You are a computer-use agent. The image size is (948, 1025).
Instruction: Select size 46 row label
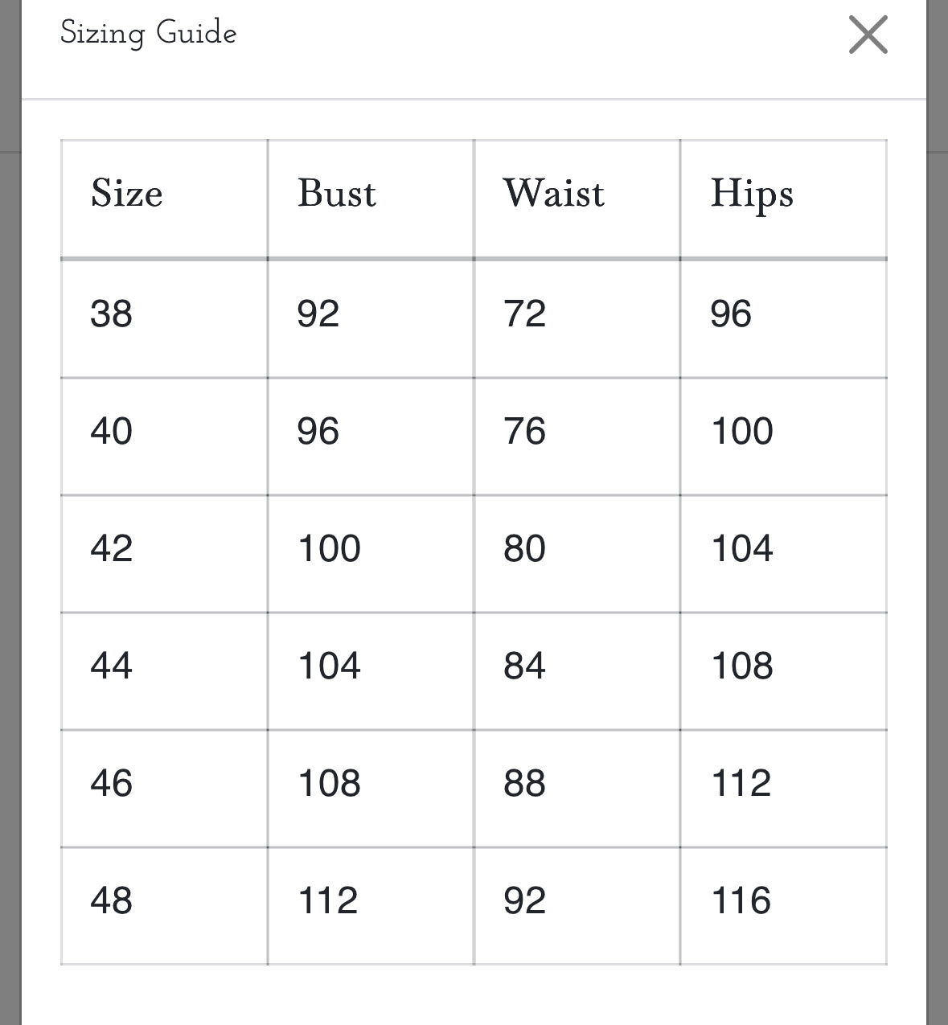click(112, 783)
